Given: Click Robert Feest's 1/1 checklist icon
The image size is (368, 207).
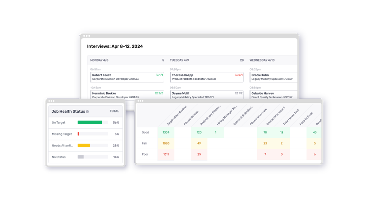Looking at the screenshot, I should pos(159,75).
